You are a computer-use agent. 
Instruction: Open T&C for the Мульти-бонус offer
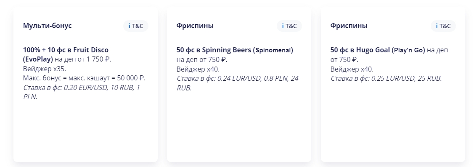(136, 26)
